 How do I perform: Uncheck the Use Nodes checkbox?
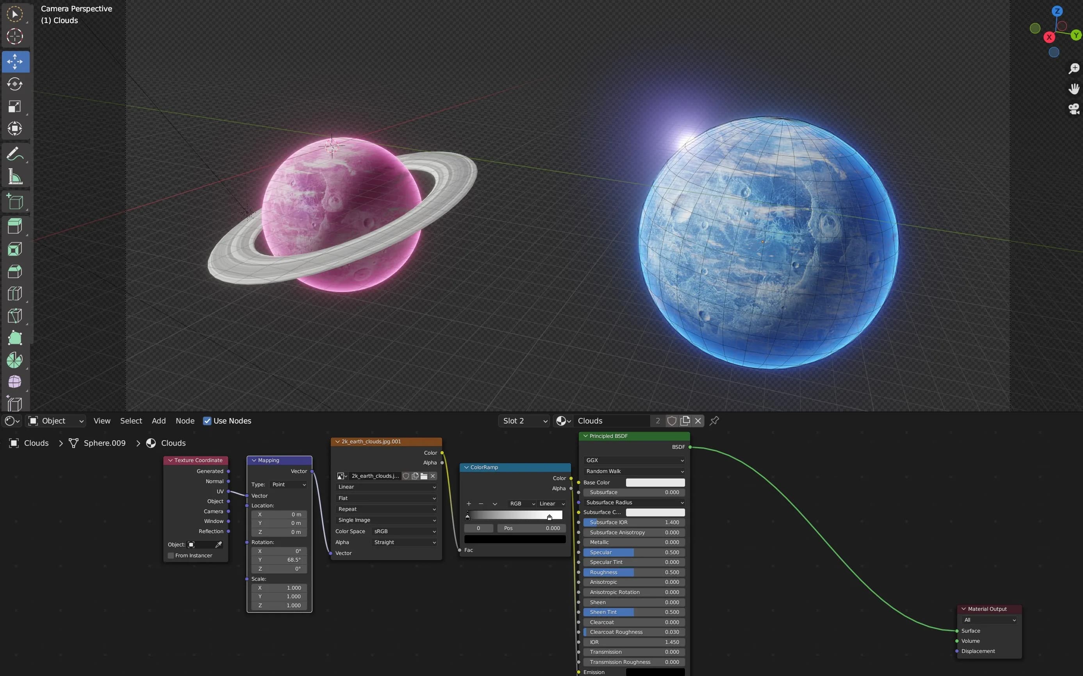(x=207, y=421)
